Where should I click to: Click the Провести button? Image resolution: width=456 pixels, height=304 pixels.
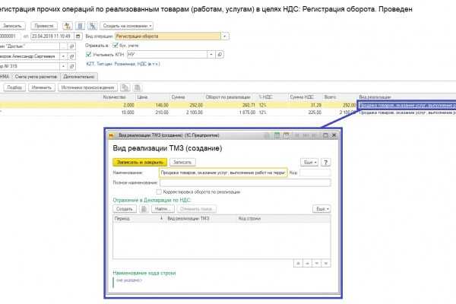click(44, 26)
